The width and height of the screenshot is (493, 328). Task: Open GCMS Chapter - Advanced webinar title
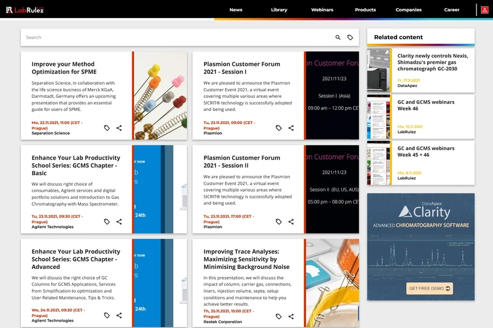coord(76,259)
